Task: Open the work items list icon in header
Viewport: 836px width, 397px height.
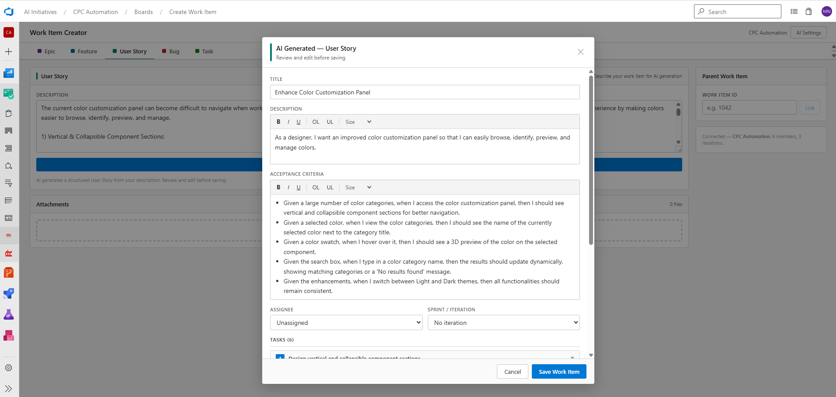Action: point(794,12)
